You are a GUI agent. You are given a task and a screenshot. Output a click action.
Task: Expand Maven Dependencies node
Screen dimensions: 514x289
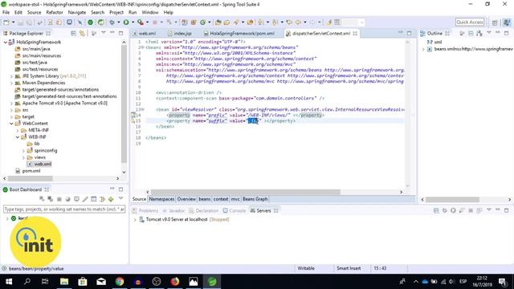(x=11, y=83)
